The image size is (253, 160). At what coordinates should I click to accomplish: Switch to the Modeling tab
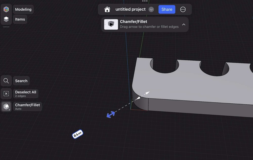[23, 9]
